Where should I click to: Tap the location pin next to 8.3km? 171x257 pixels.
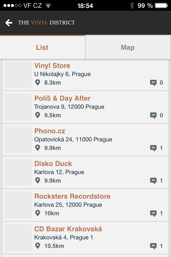coord(38,82)
